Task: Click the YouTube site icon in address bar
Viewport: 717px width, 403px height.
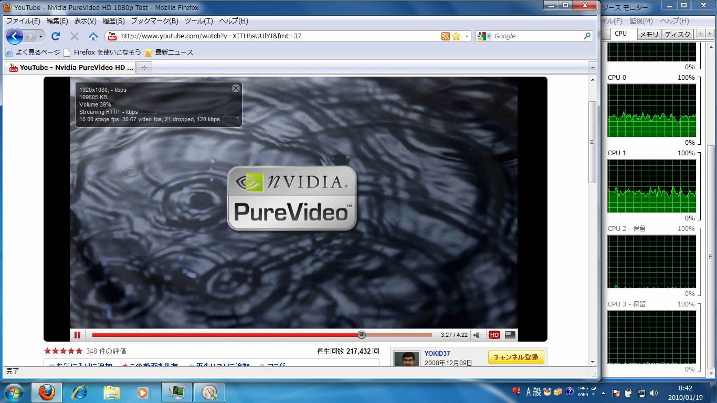Action: tap(112, 36)
